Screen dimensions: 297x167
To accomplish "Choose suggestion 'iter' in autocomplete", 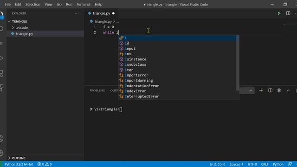I will [x=177, y=70].
